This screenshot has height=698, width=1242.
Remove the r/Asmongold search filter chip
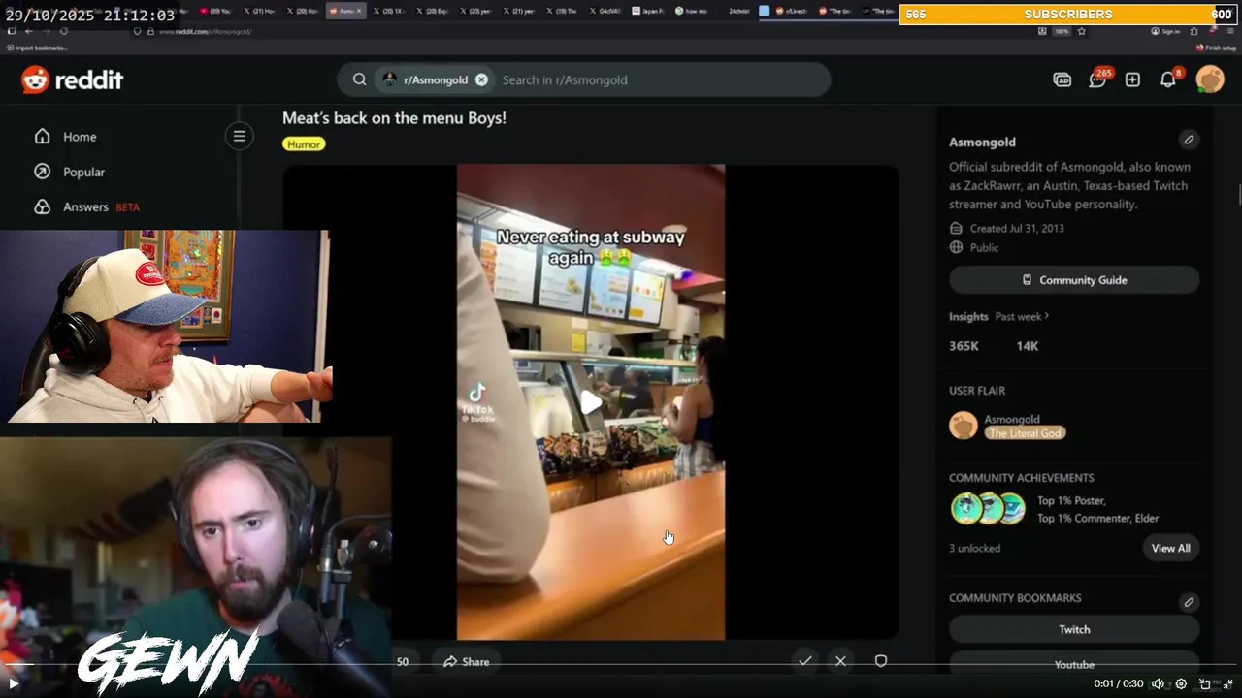(x=481, y=79)
